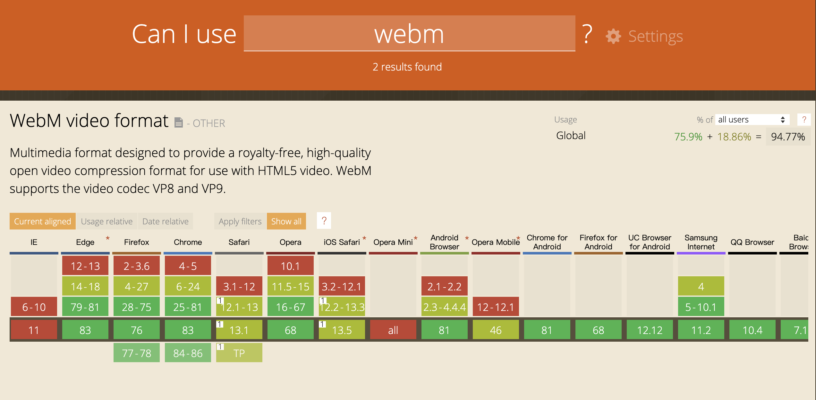The width and height of the screenshot is (816, 400).
Task: Click the filters help question mark icon
Action: click(x=324, y=221)
